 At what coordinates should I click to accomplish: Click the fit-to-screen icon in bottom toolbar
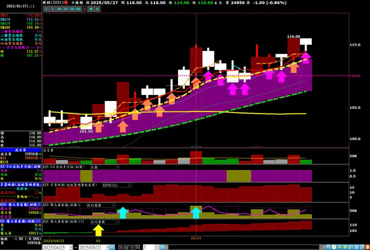pyautogui.click(x=356, y=247)
